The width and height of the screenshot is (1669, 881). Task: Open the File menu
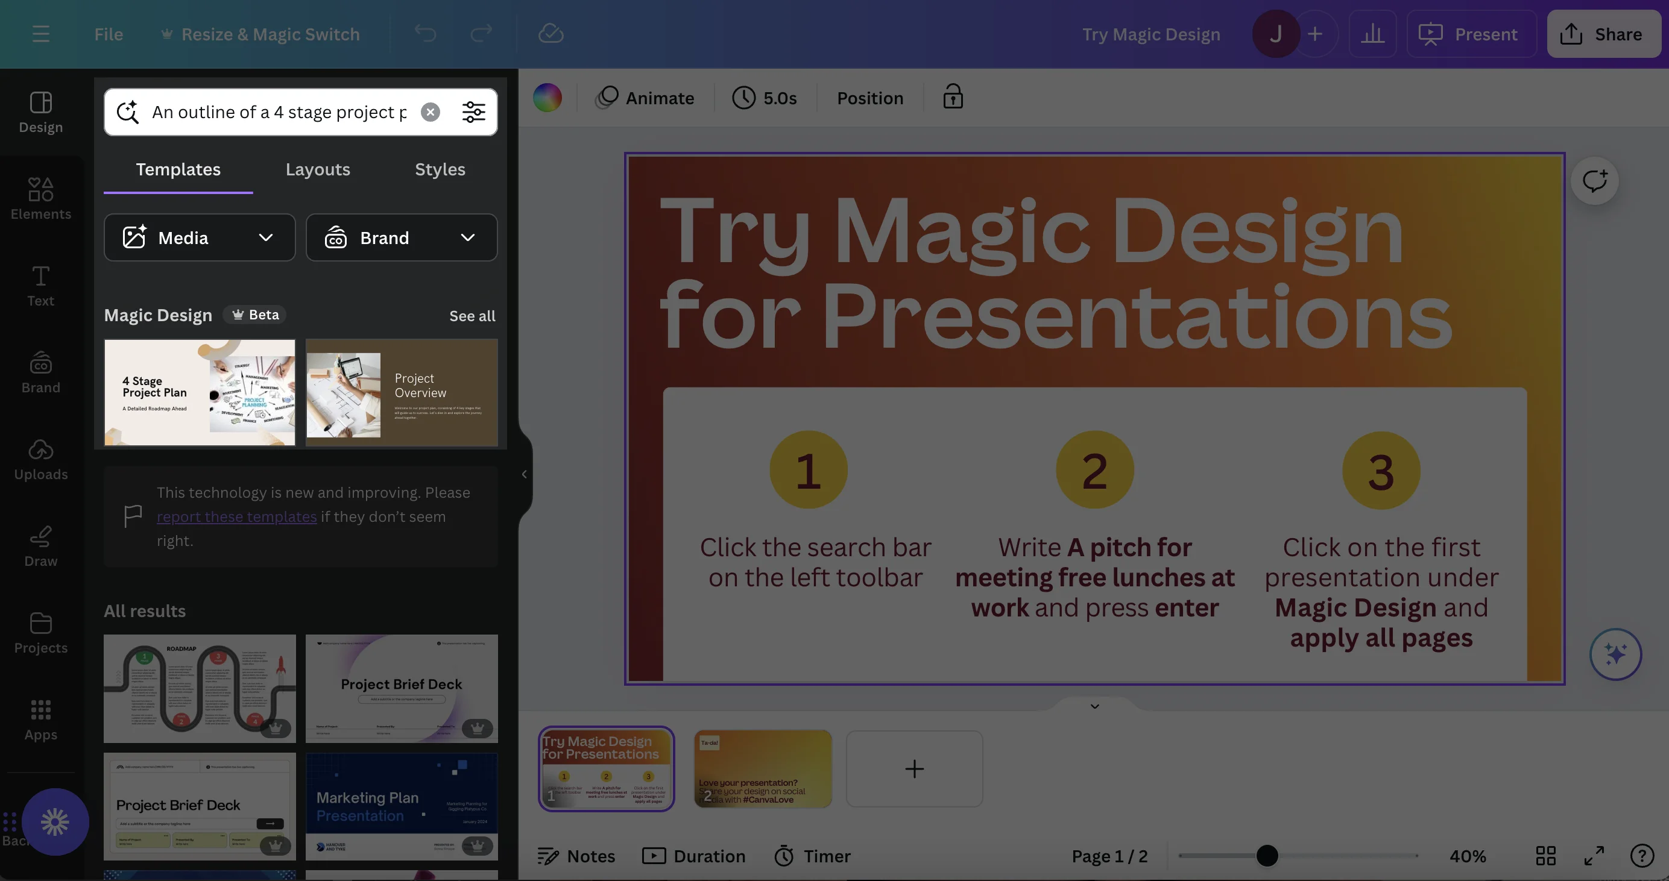pos(108,34)
